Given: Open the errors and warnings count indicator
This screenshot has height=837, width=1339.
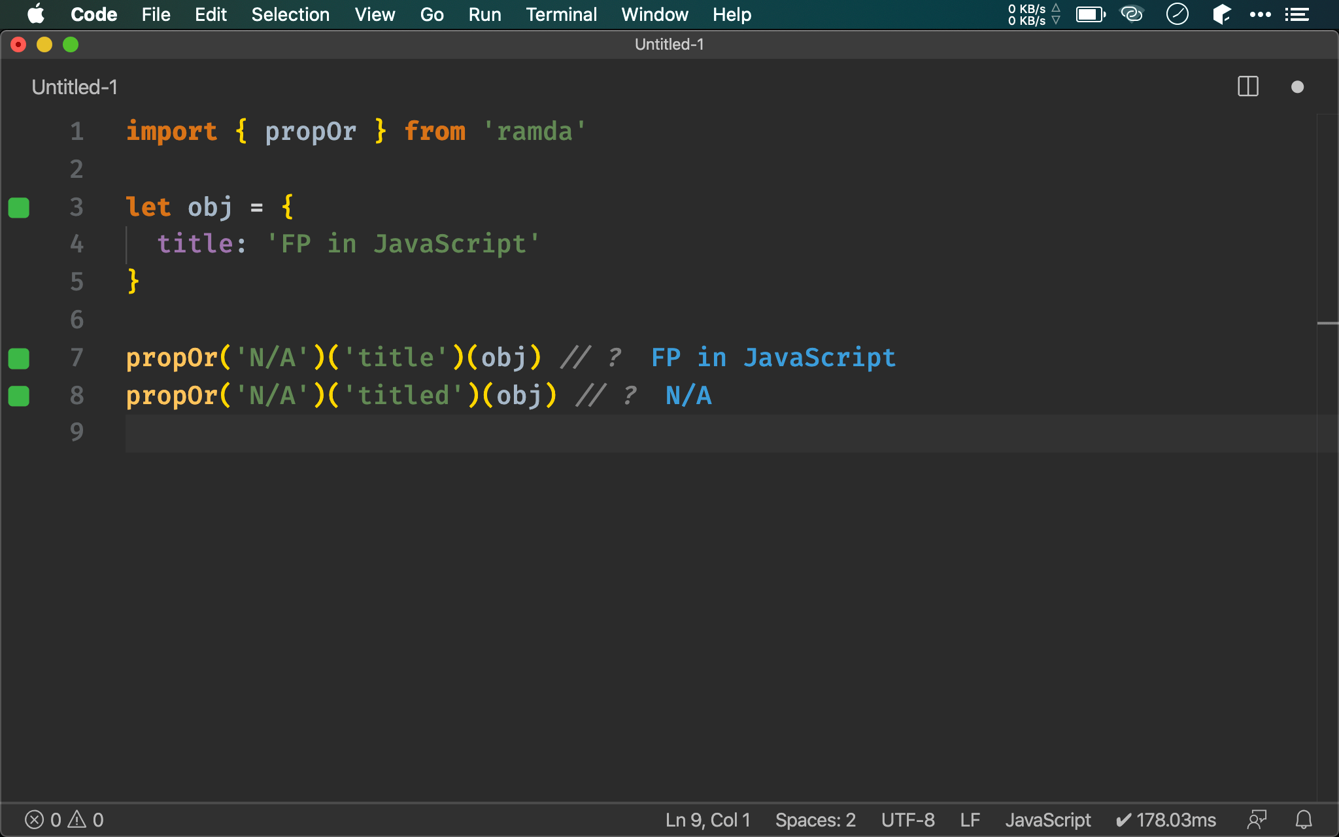Looking at the screenshot, I should coord(64,819).
